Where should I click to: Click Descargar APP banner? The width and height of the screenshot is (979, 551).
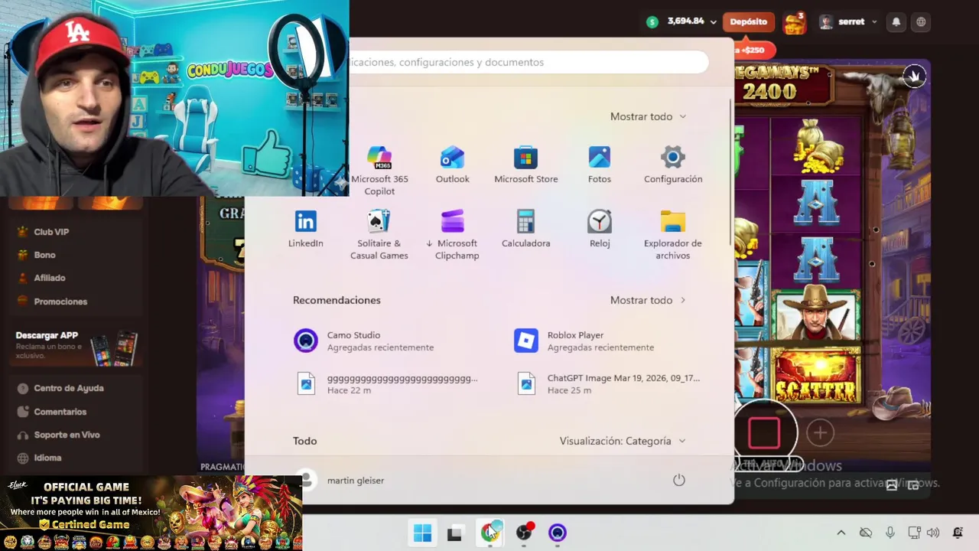coord(76,347)
